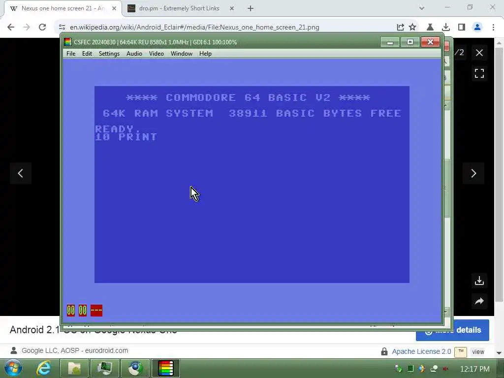Go forward in Chrome
This screenshot has width=504, height=378.
pyautogui.click(x=27, y=27)
